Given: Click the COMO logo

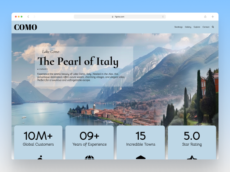Looking at the screenshot, I should (x=26, y=27).
